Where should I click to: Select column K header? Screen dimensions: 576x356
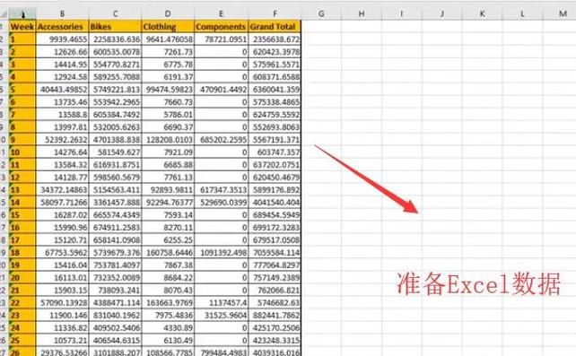pyautogui.click(x=482, y=14)
